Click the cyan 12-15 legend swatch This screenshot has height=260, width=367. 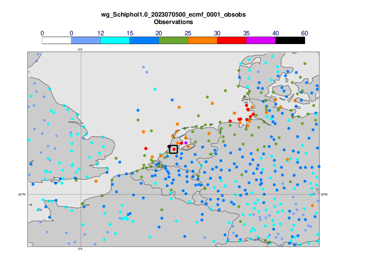(115, 41)
